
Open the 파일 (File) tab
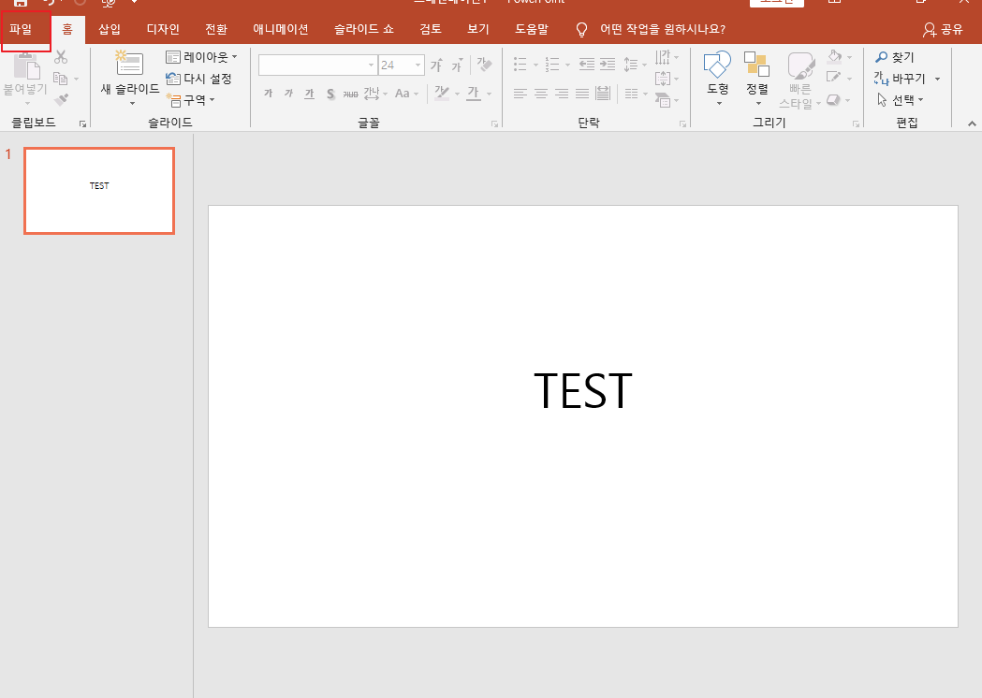tap(21, 29)
